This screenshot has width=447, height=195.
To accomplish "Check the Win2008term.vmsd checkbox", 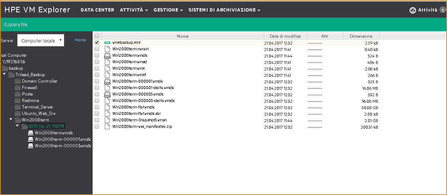I will [x=97, y=62].
